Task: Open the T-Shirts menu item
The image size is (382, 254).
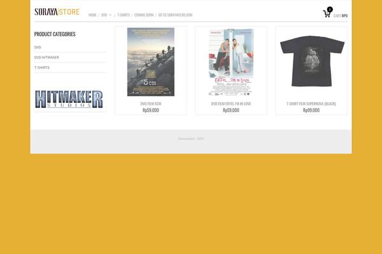Action: (124, 15)
